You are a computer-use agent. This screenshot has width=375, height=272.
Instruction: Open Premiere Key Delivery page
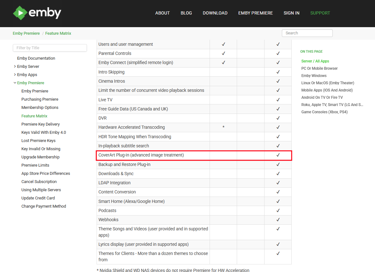coord(40,124)
